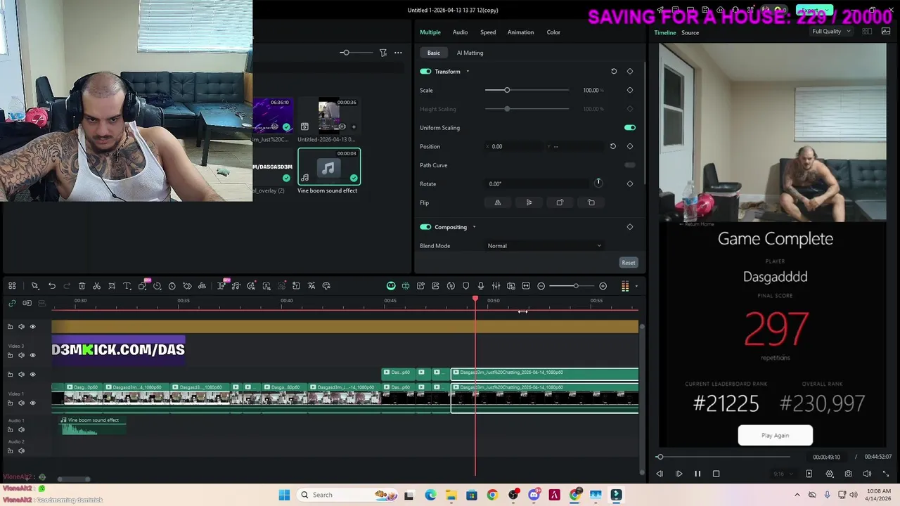Click zoom in plus on timeline

coord(603,286)
